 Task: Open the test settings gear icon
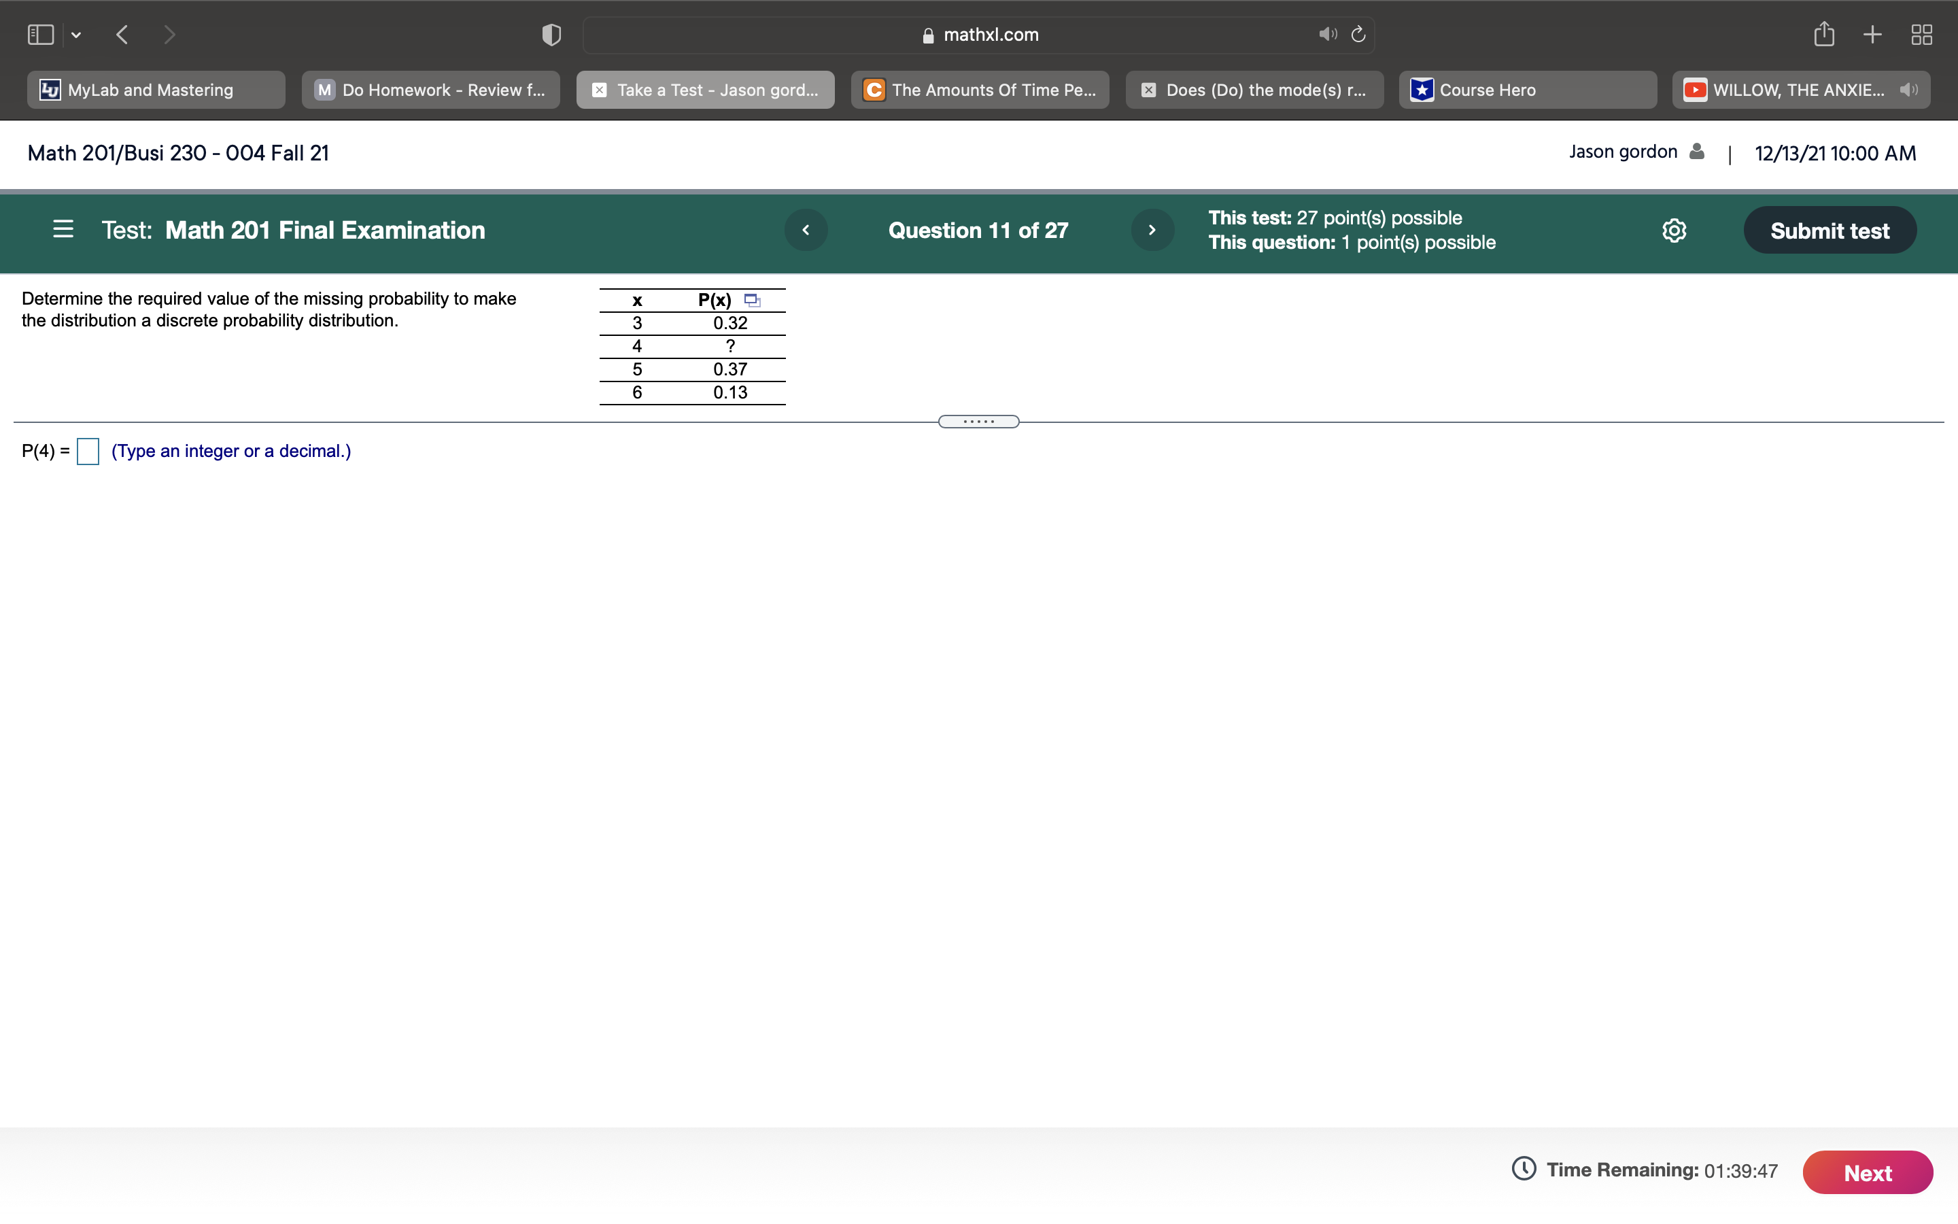1673,231
